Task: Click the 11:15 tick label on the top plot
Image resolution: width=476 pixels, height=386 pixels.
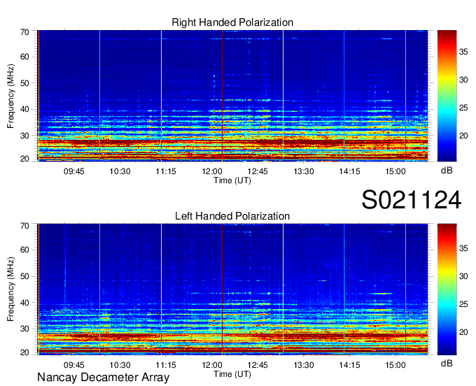Action: tap(166, 171)
